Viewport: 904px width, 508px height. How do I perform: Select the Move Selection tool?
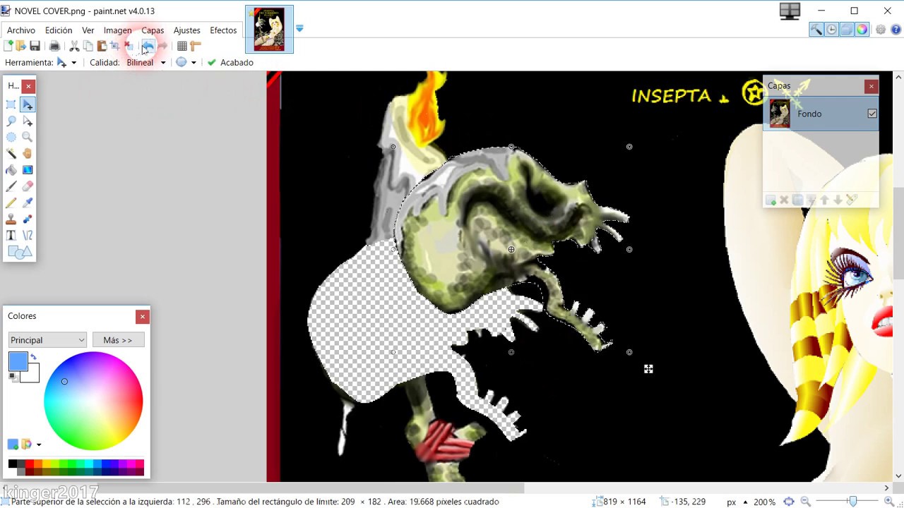coord(28,121)
